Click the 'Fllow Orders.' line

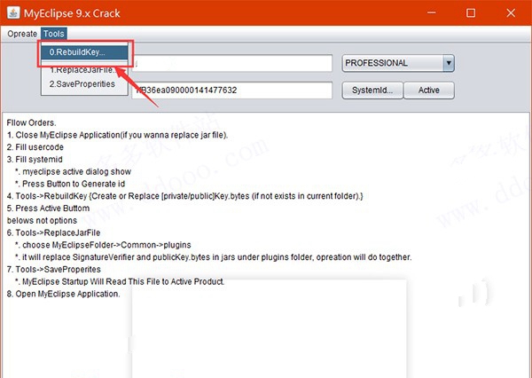(31, 122)
